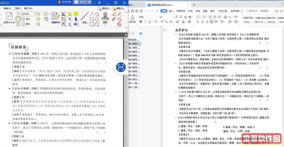Open font size 13 dropdown in WPS
This screenshot has height=147, width=284.
click(172, 17)
